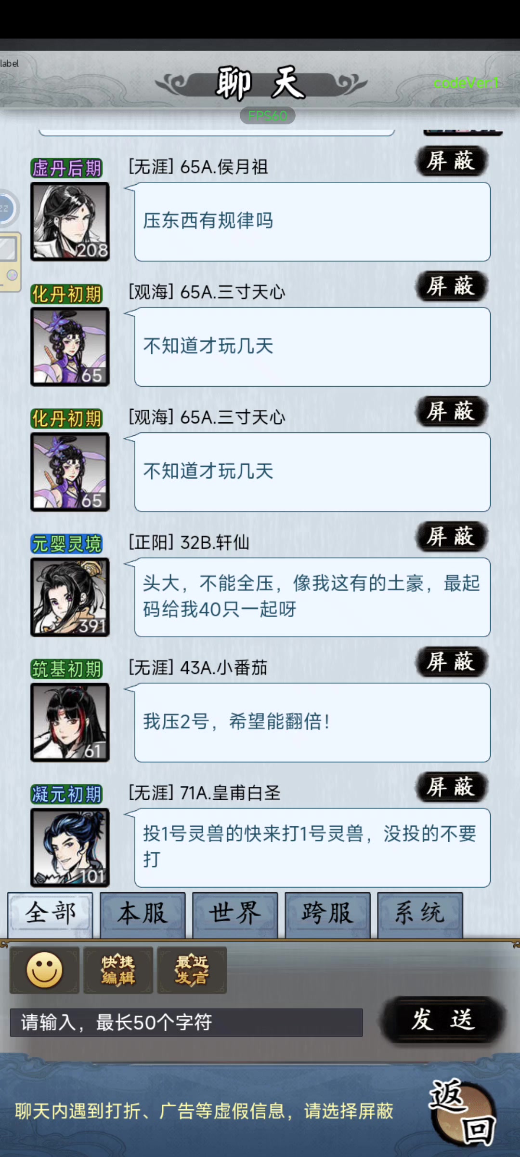This screenshot has width=520, height=1157.
Task: Switch to the 本服 tab
Action: pos(143,915)
